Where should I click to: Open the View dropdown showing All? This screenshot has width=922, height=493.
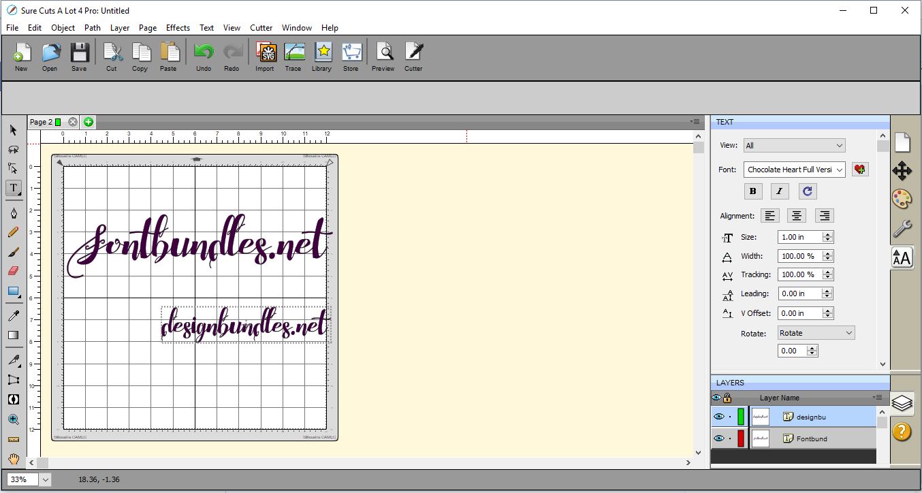pos(794,145)
